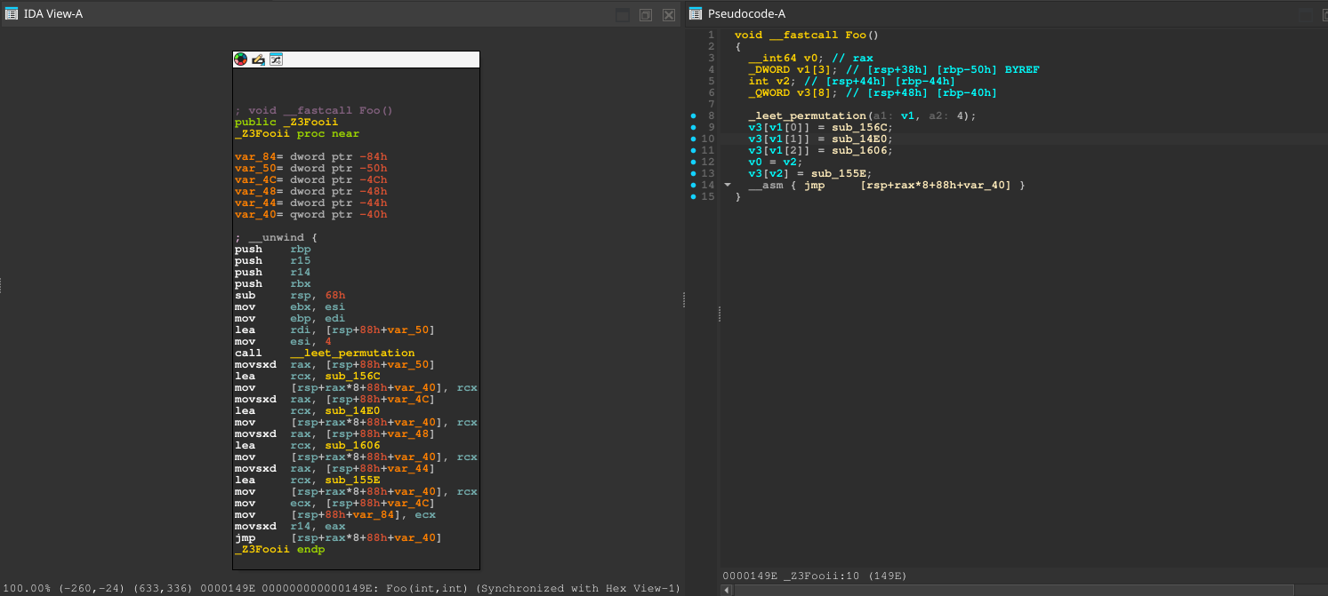Click Foo in pseudocode function signature

click(x=855, y=35)
